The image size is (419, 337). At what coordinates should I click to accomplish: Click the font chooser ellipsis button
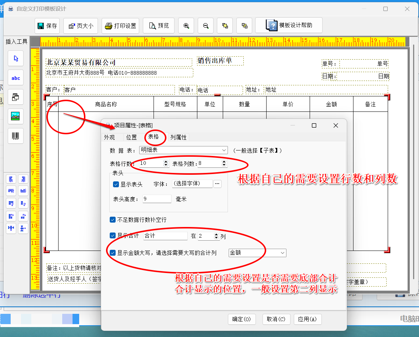click(x=218, y=184)
